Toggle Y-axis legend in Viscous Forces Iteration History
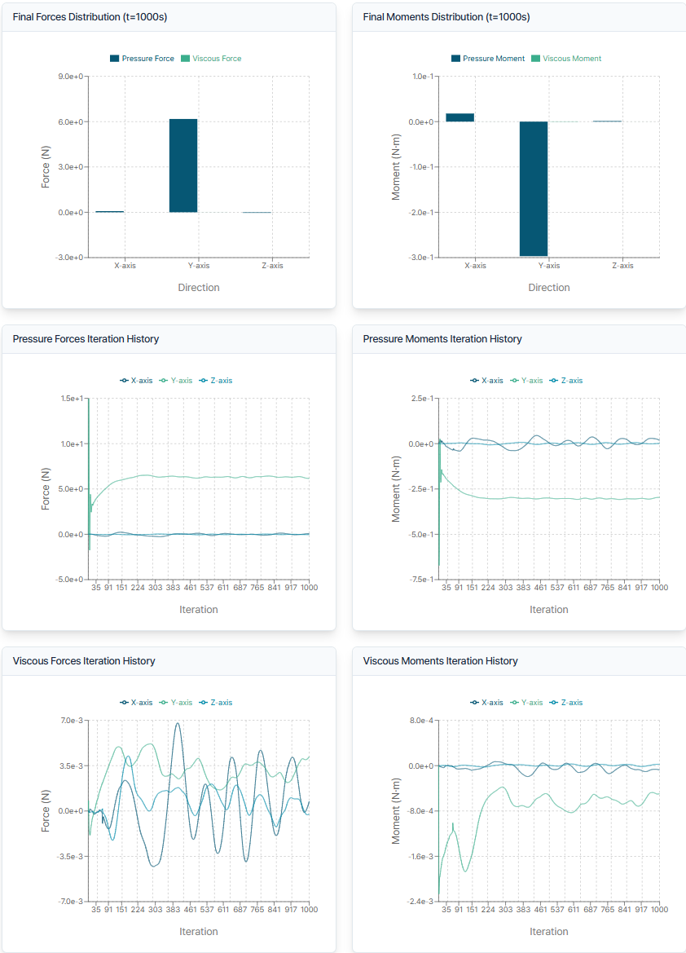This screenshot has width=686, height=953. (x=176, y=703)
